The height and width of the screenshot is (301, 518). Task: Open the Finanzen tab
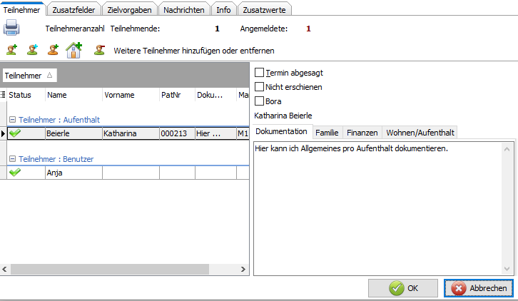pyautogui.click(x=362, y=133)
